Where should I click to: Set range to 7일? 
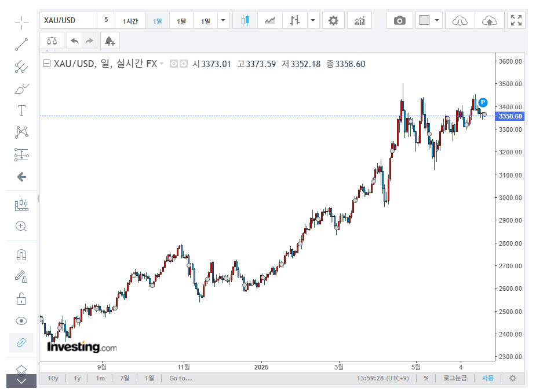(x=125, y=378)
